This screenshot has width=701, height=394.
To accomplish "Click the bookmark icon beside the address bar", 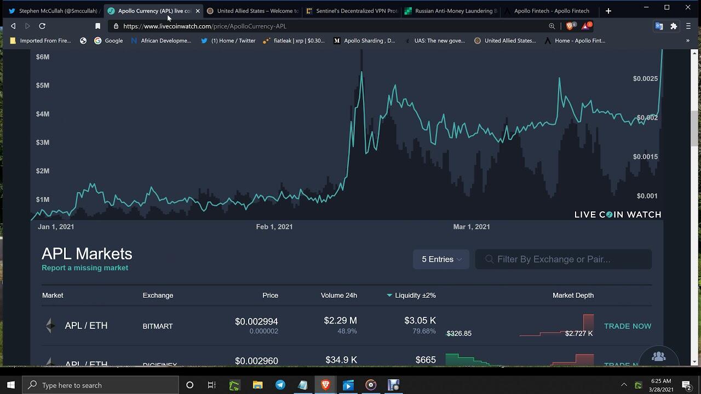I will [97, 26].
